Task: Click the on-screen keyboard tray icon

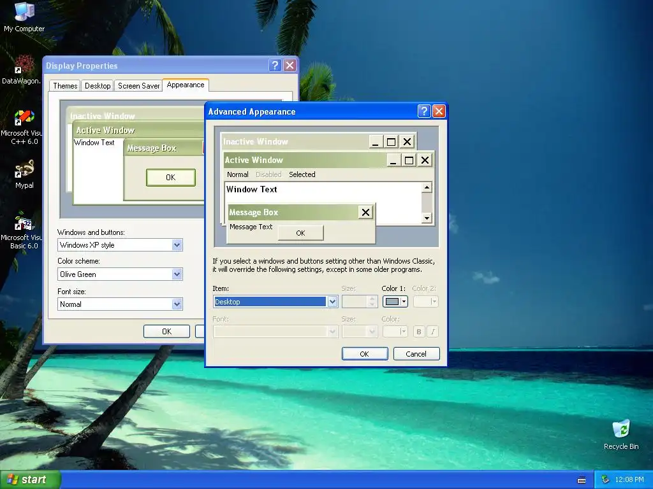Action: (582, 480)
